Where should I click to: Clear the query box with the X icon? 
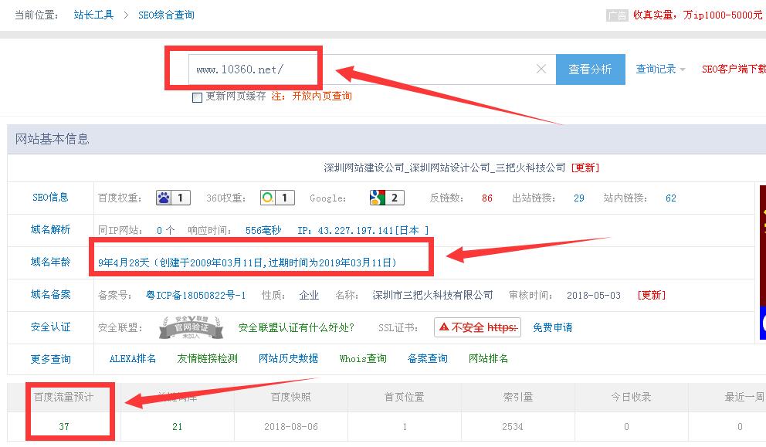(x=541, y=69)
